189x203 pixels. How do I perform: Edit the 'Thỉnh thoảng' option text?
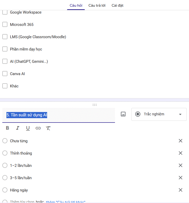pyautogui.click(x=21, y=153)
